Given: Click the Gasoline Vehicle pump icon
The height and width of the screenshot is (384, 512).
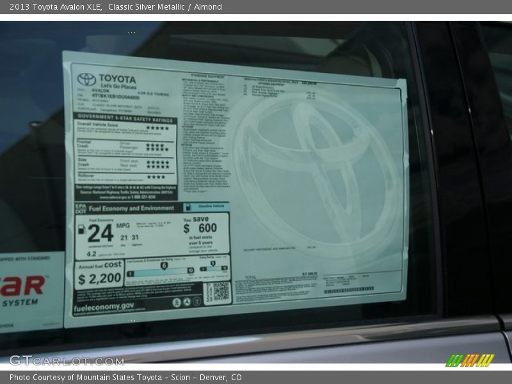Looking at the screenshot, I should tap(189, 207).
